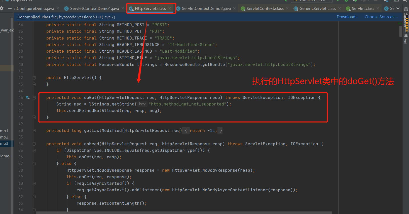This screenshot has height=214, width=409.
Task: Click the class icon of GenericServlet.class tab
Action: coord(296,9)
